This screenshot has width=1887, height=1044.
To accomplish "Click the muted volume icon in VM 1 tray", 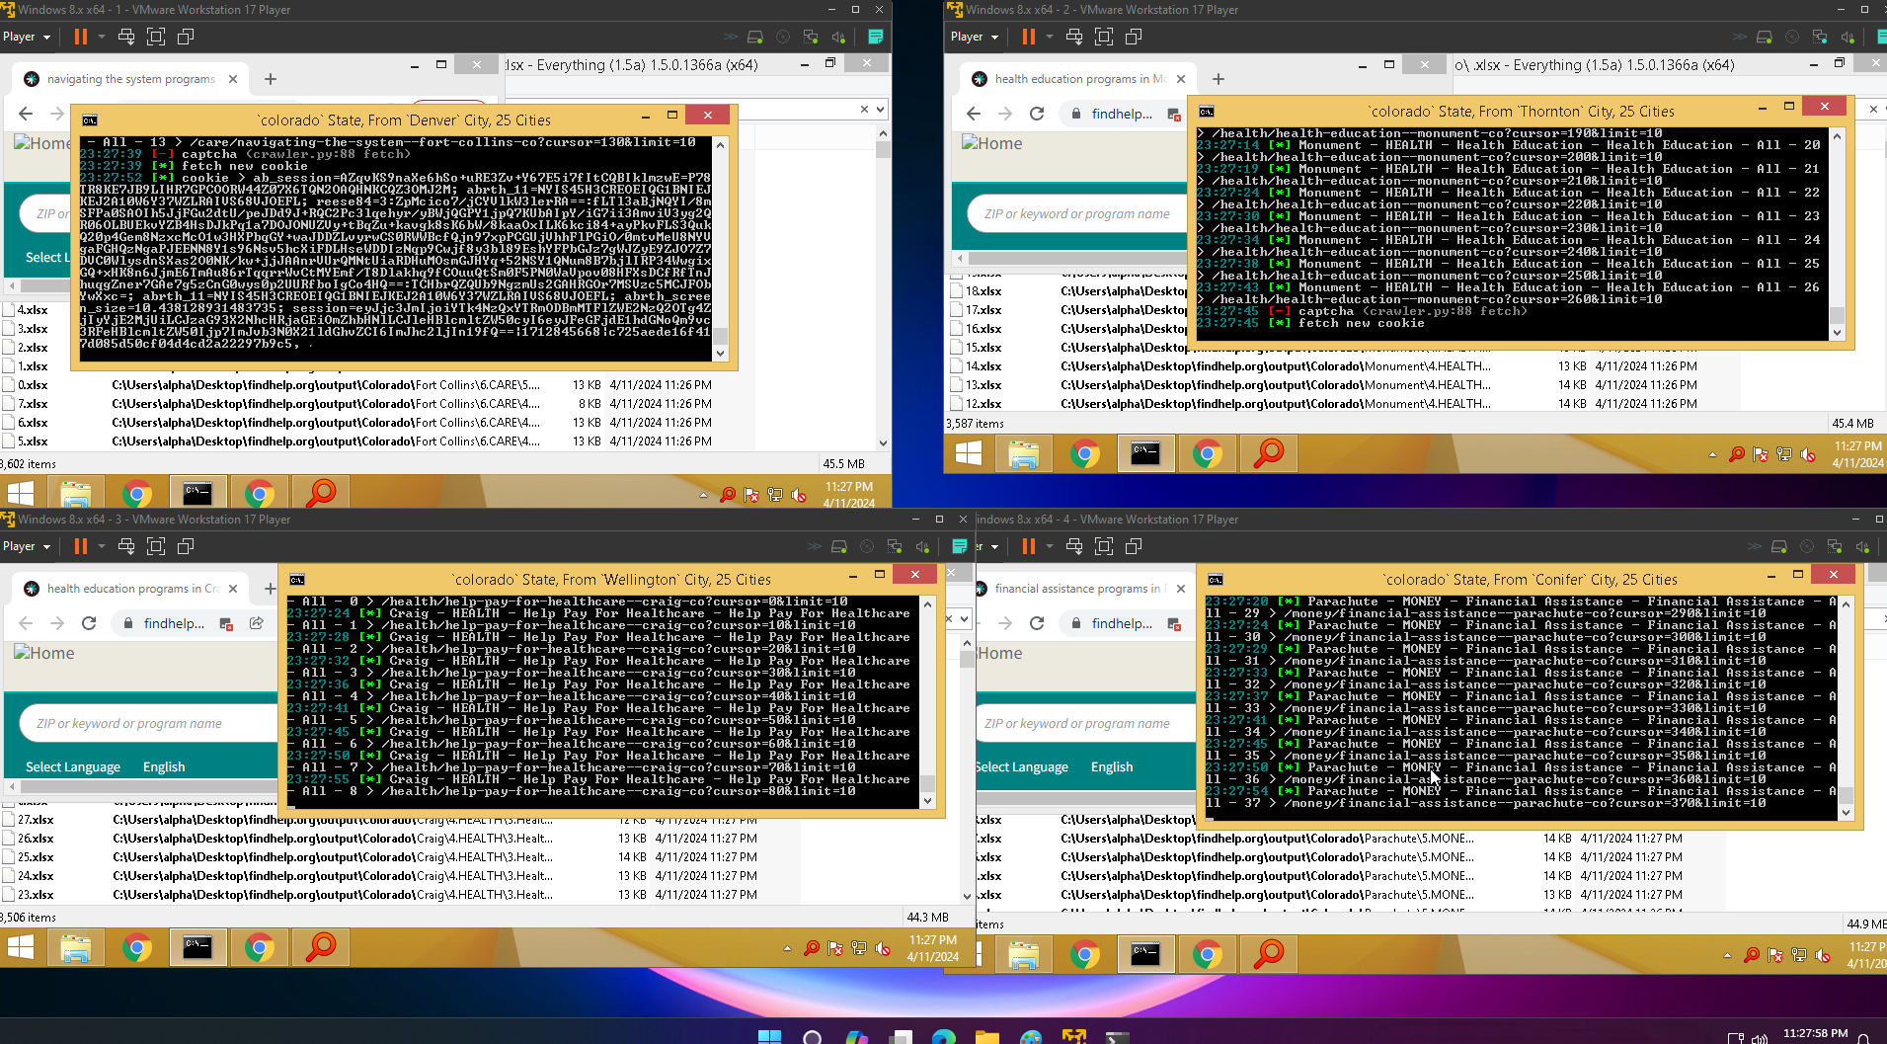I will tap(799, 495).
